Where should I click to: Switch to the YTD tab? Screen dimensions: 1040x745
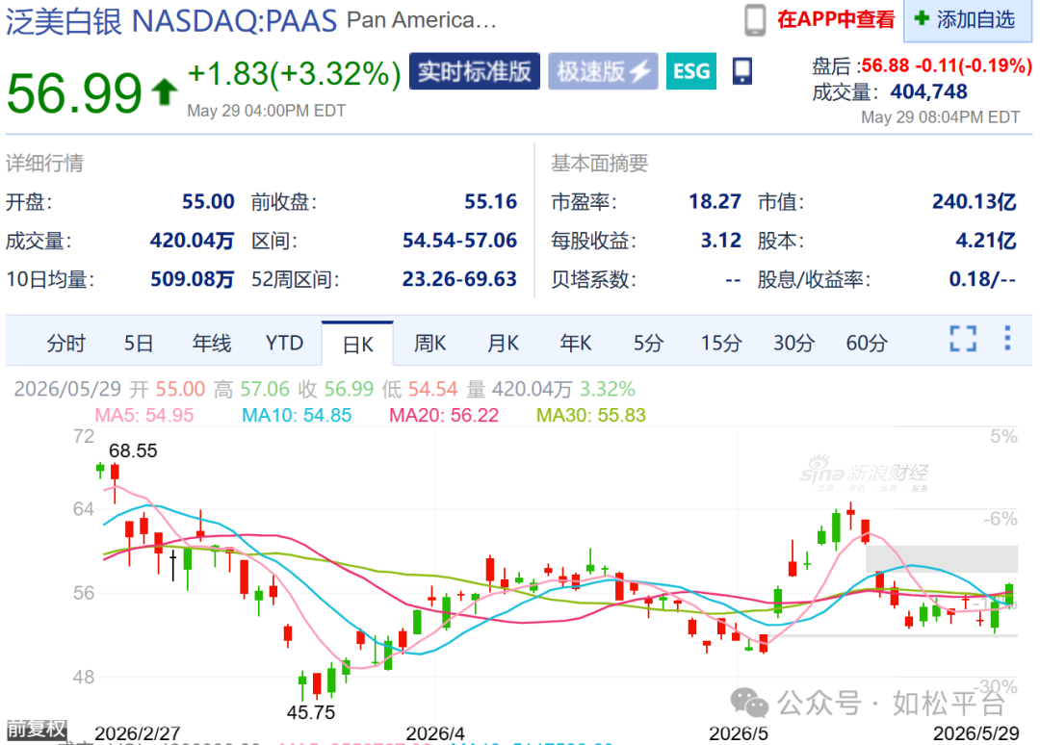point(284,344)
